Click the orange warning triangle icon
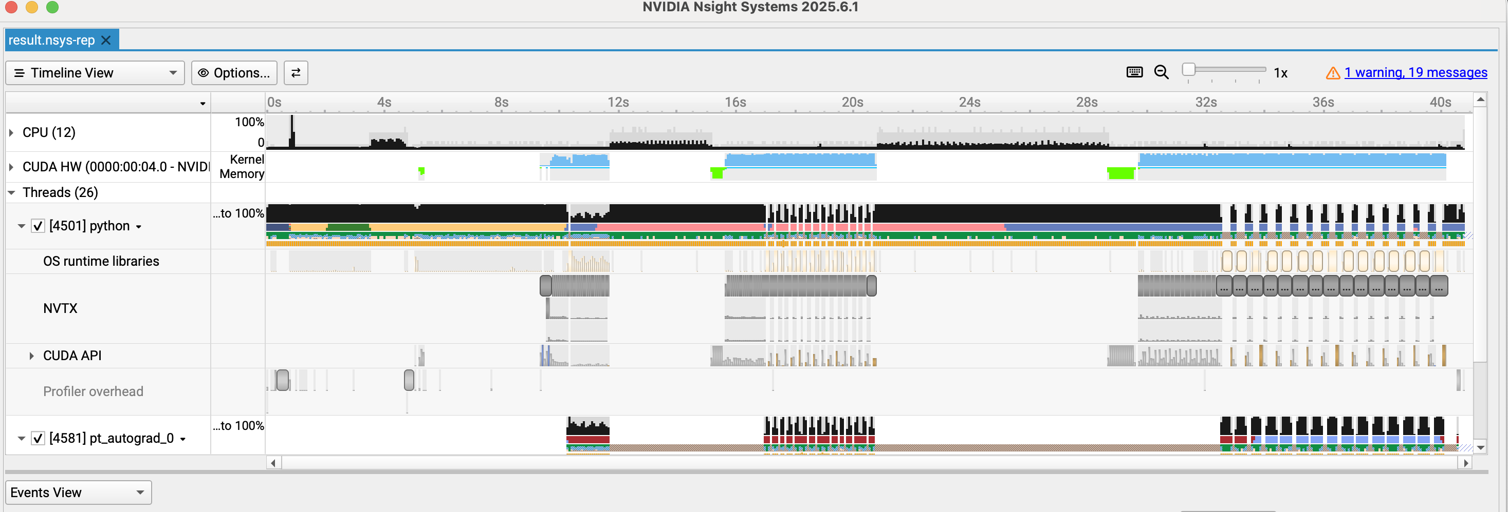1508x512 pixels. coord(1332,73)
